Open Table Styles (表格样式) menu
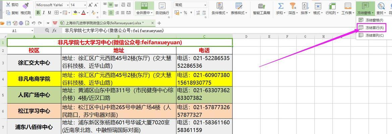The width and height of the screenshot is (392, 134). (x=239, y=8)
